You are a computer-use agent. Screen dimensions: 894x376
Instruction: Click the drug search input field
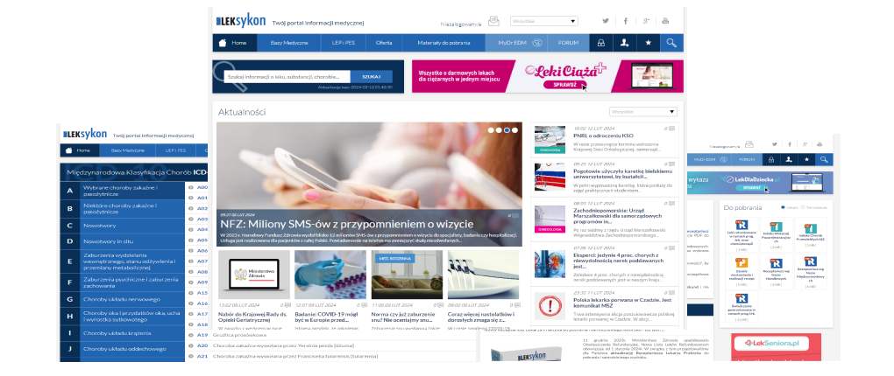coord(285,77)
